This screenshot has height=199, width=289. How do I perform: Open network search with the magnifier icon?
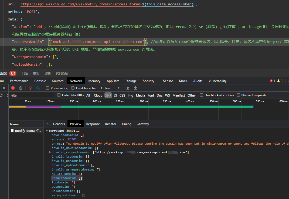pos(38,88)
